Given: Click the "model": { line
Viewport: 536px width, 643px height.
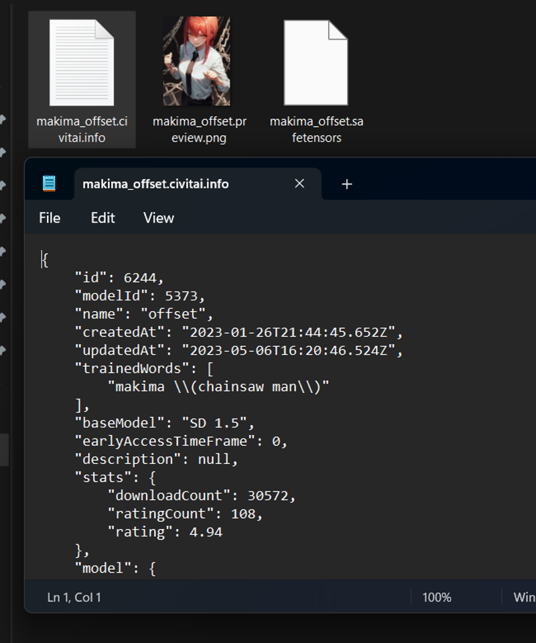Looking at the screenshot, I should pyautogui.click(x=115, y=569).
